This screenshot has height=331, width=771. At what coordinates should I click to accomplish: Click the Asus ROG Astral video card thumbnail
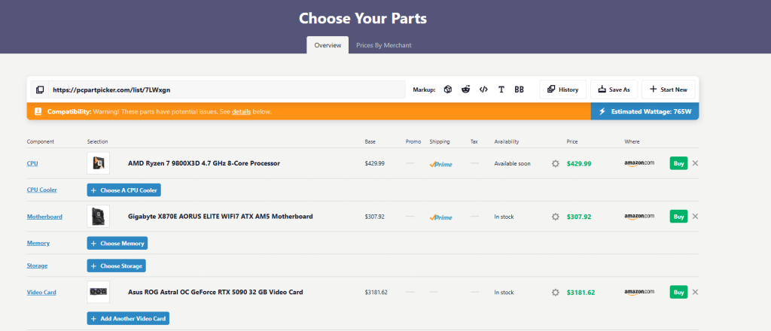tap(99, 292)
